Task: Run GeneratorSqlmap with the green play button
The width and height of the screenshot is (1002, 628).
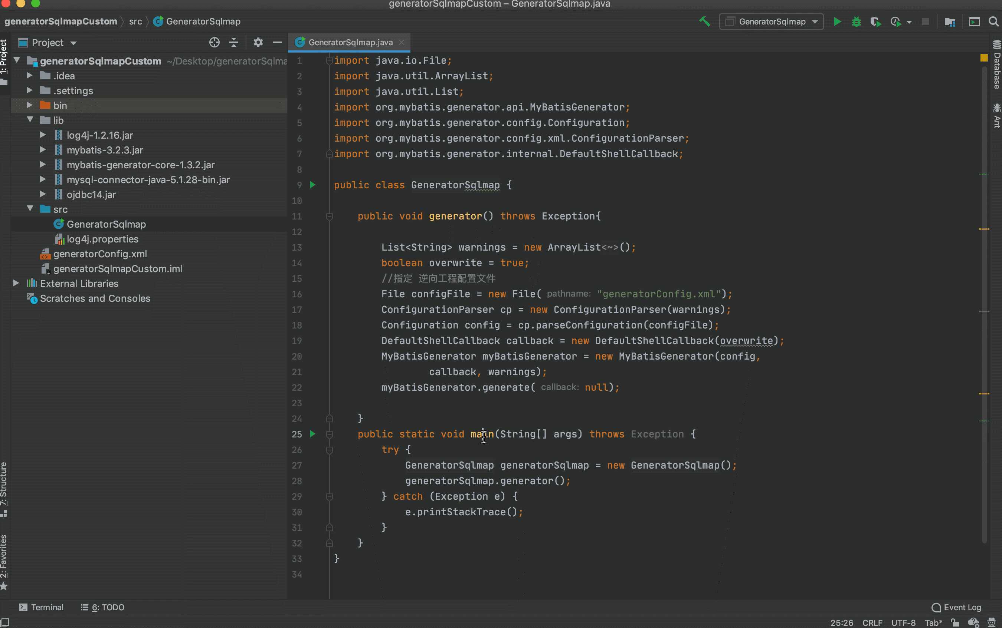Action: point(837,22)
